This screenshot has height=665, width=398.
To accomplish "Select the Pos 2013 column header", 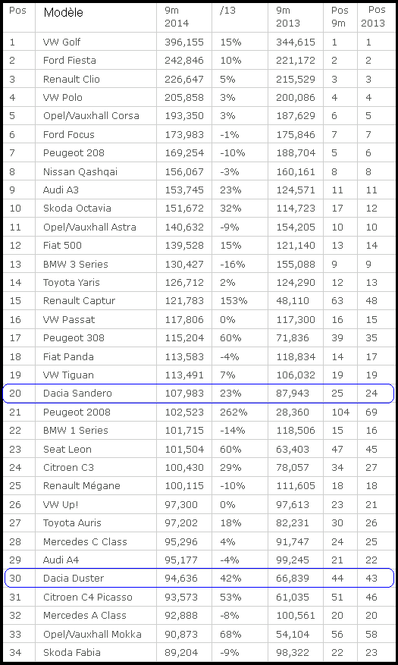I will [373, 17].
